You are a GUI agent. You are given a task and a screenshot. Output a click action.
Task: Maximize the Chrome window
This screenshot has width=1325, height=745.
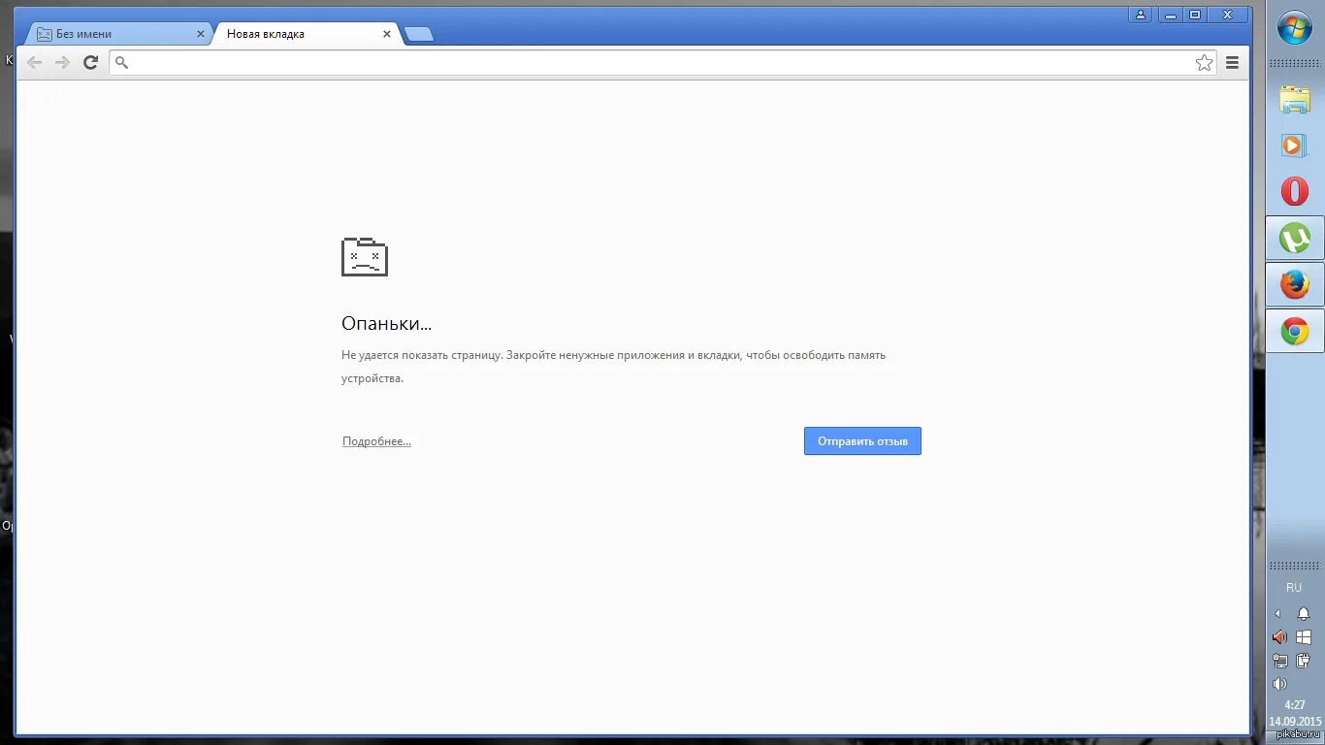point(1195,15)
